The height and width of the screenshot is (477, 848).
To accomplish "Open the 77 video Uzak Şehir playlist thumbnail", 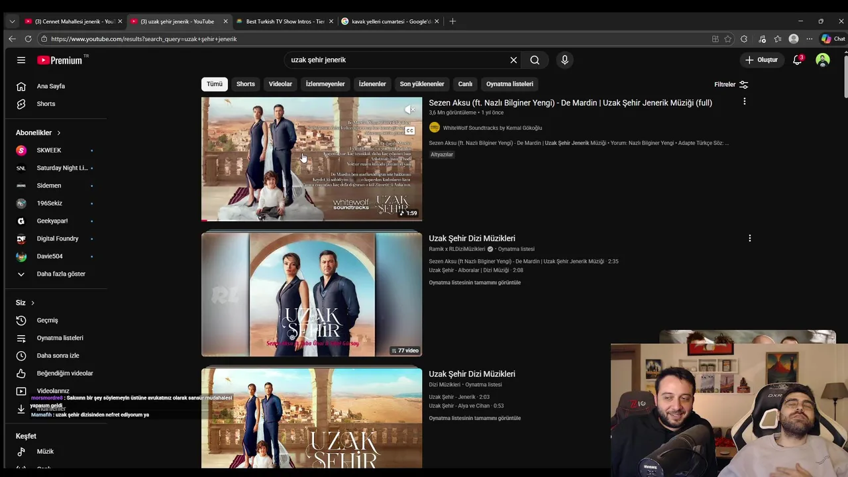I will pyautogui.click(x=311, y=295).
